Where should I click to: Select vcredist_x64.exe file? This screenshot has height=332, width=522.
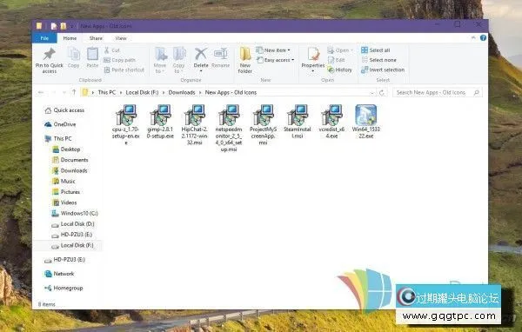pyautogui.click(x=331, y=122)
